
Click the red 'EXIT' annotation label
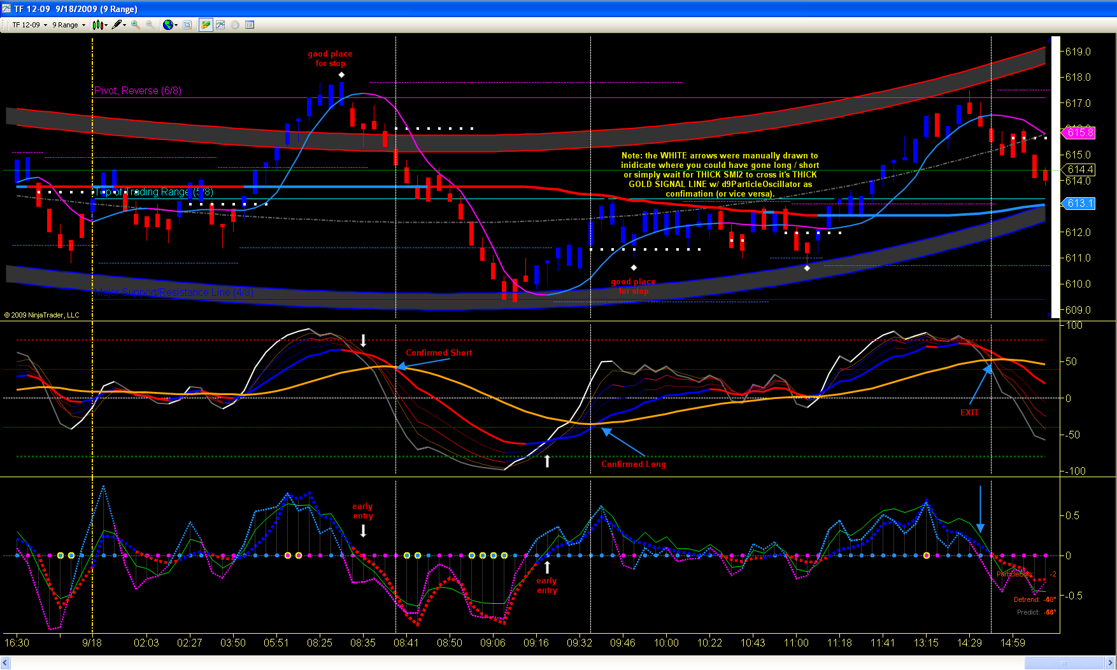(969, 413)
